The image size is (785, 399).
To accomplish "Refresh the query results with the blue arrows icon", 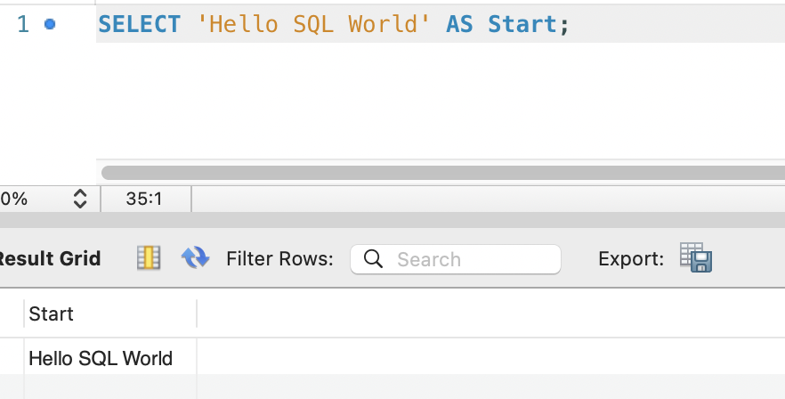I will point(195,258).
